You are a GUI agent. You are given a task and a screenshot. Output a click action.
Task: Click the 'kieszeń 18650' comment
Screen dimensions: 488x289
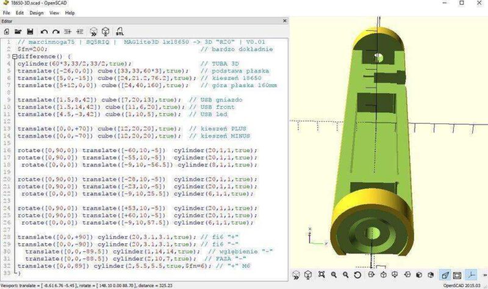[x=231, y=78]
